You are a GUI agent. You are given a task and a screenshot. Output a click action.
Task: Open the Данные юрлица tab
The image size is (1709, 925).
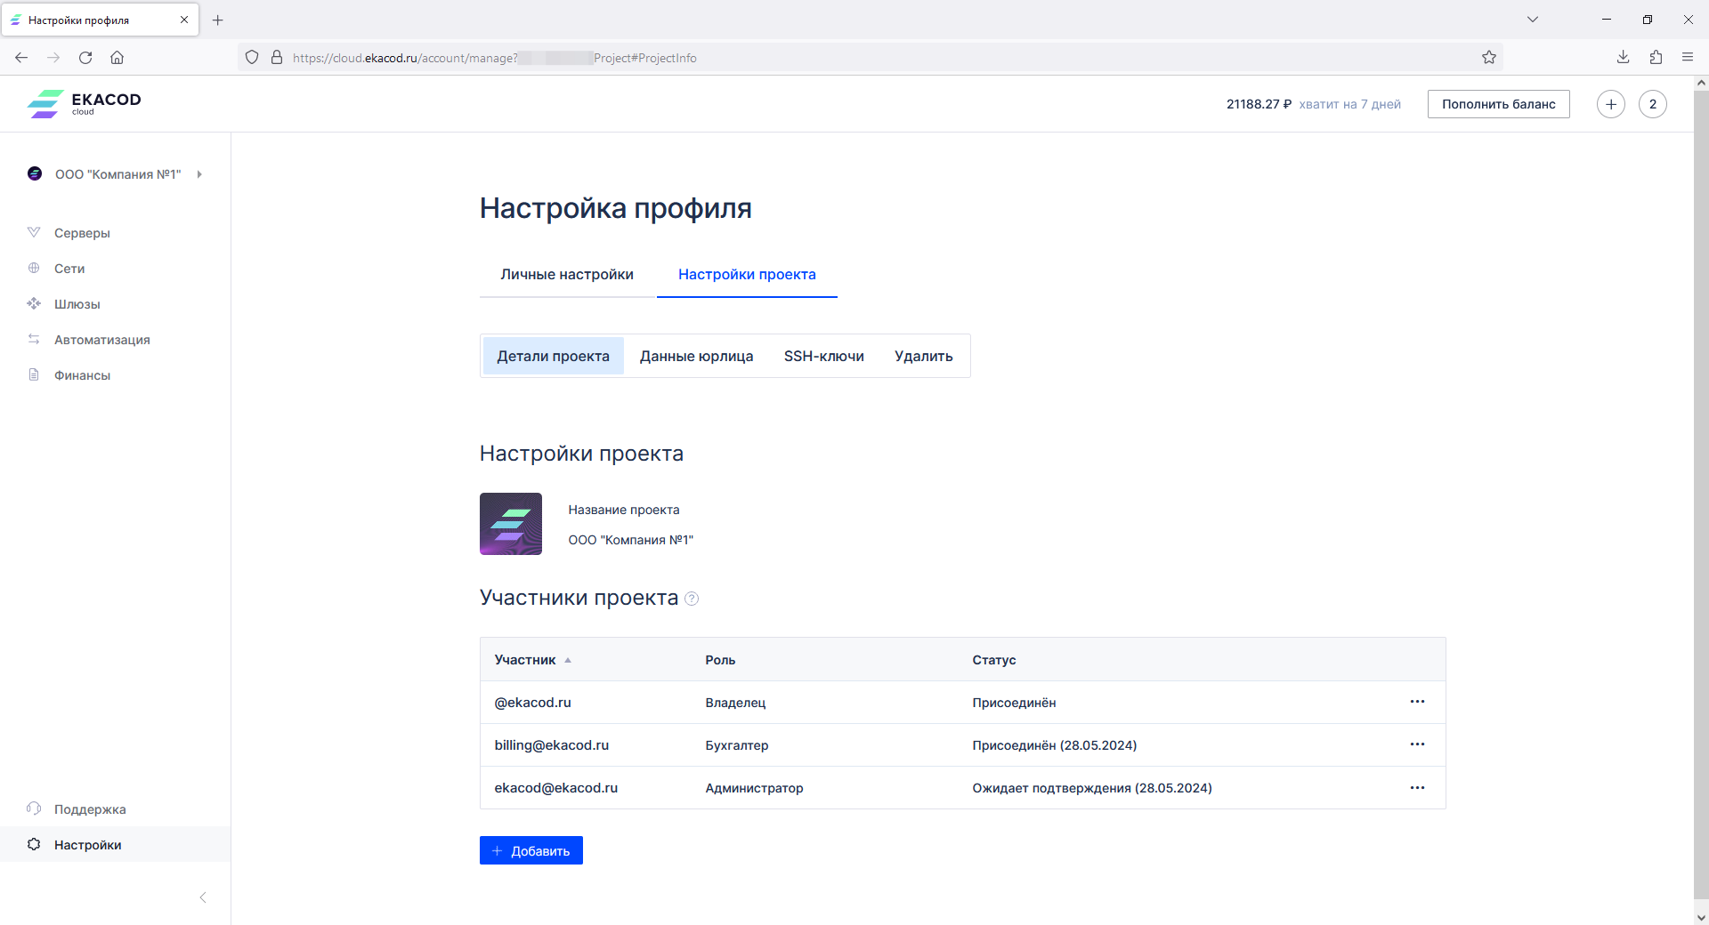696,357
